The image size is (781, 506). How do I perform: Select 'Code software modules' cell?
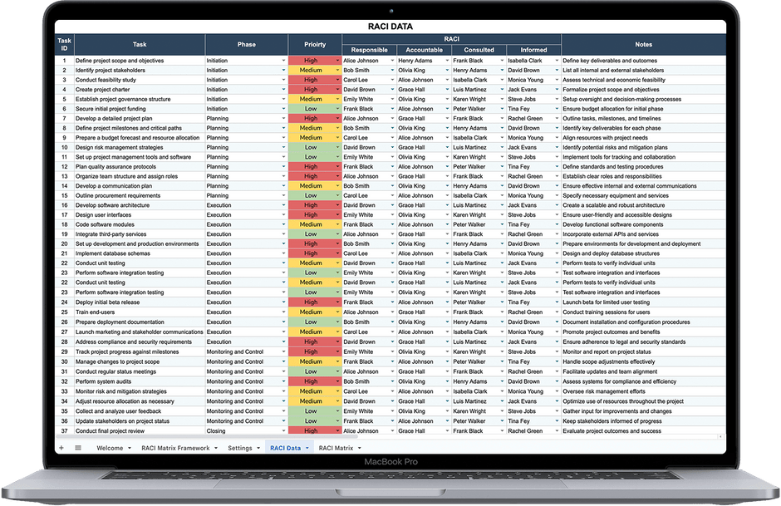(140, 224)
